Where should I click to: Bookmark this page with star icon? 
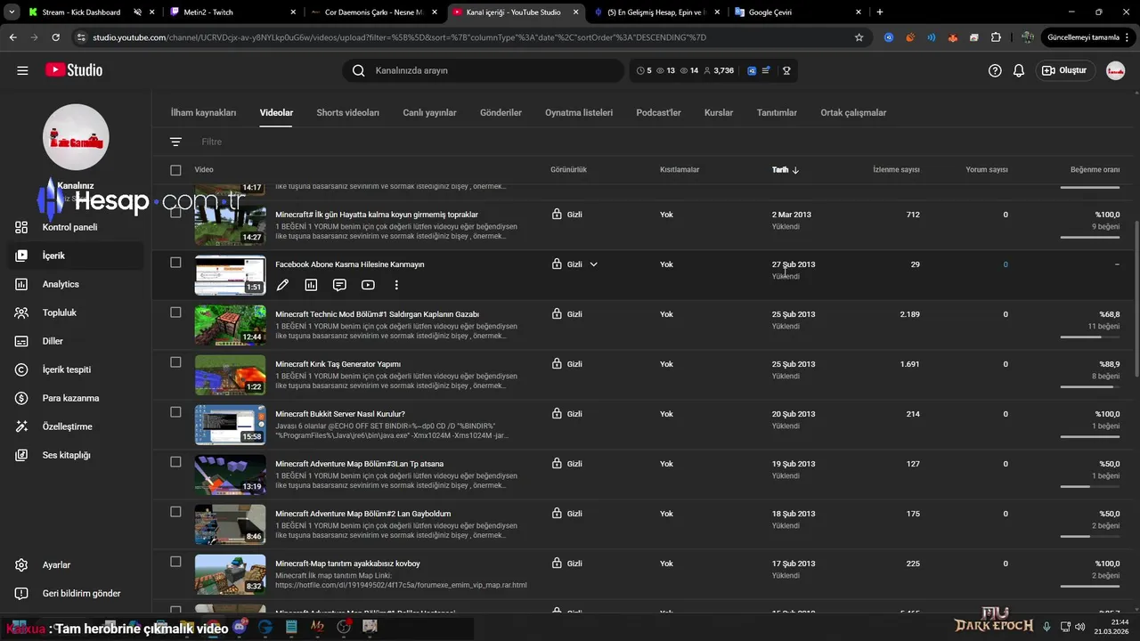[x=859, y=37]
